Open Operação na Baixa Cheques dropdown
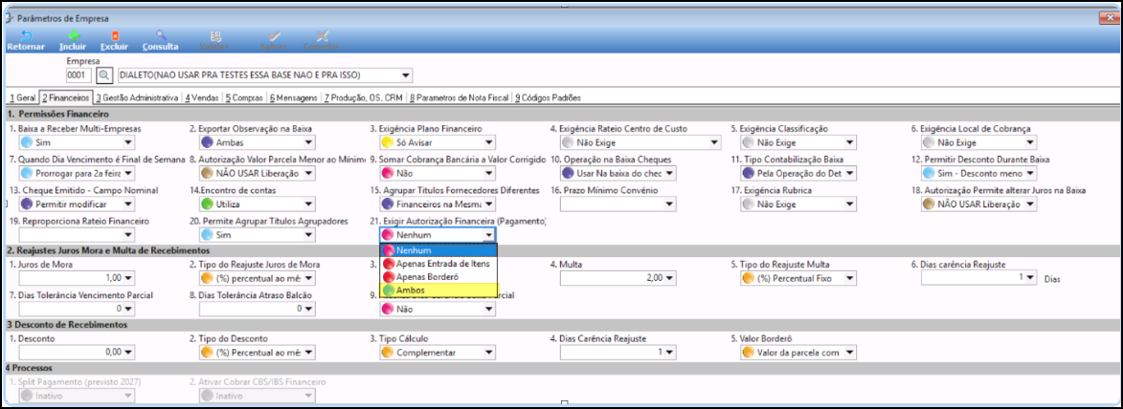The image size is (1123, 409). pos(669,174)
